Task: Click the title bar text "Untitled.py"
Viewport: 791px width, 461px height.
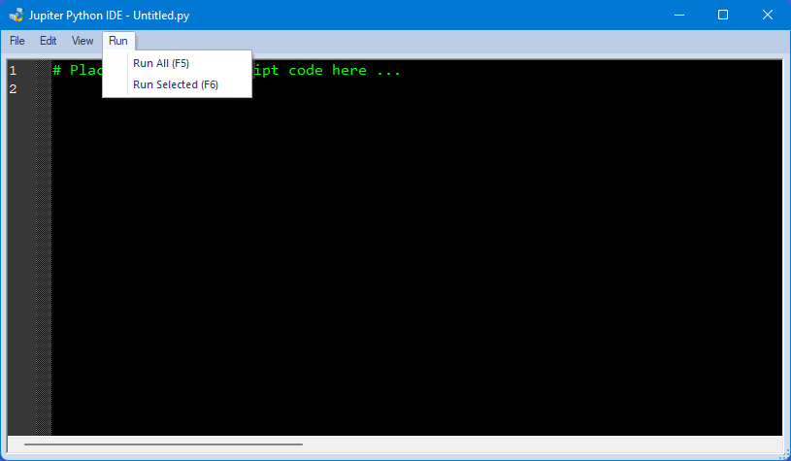Action: pyautogui.click(x=160, y=16)
